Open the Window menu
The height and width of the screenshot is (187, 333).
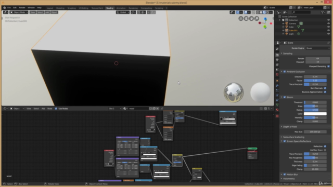point(31,8)
